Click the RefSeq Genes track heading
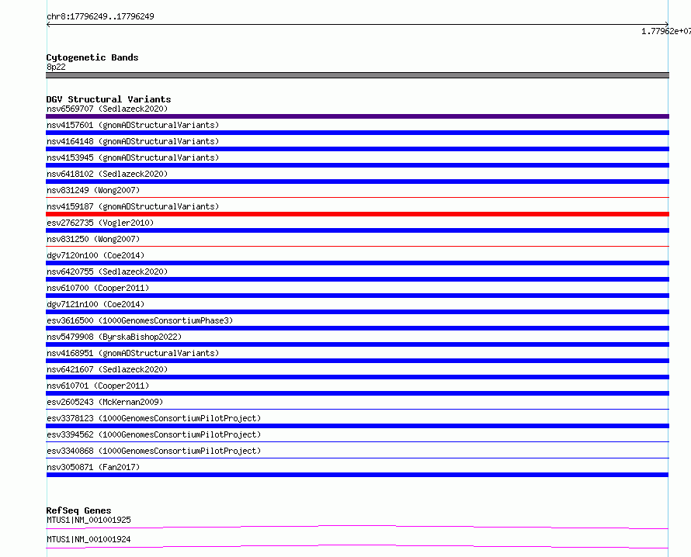The image size is (691, 557). (x=79, y=510)
